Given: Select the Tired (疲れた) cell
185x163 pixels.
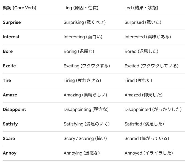Looking at the screenshot, I should click(138, 80).
